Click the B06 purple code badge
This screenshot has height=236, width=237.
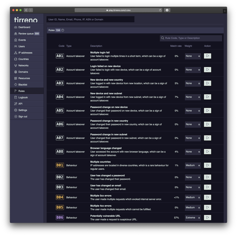click(x=60, y=217)
